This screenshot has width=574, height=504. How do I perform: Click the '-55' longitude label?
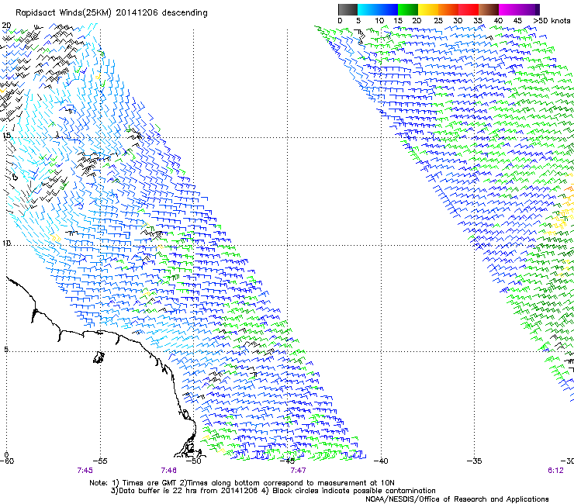point(100,461)
